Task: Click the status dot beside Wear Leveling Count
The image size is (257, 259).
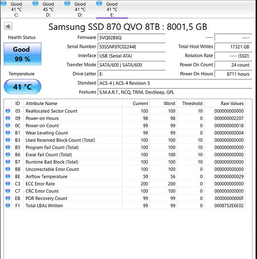Action: 8,132
